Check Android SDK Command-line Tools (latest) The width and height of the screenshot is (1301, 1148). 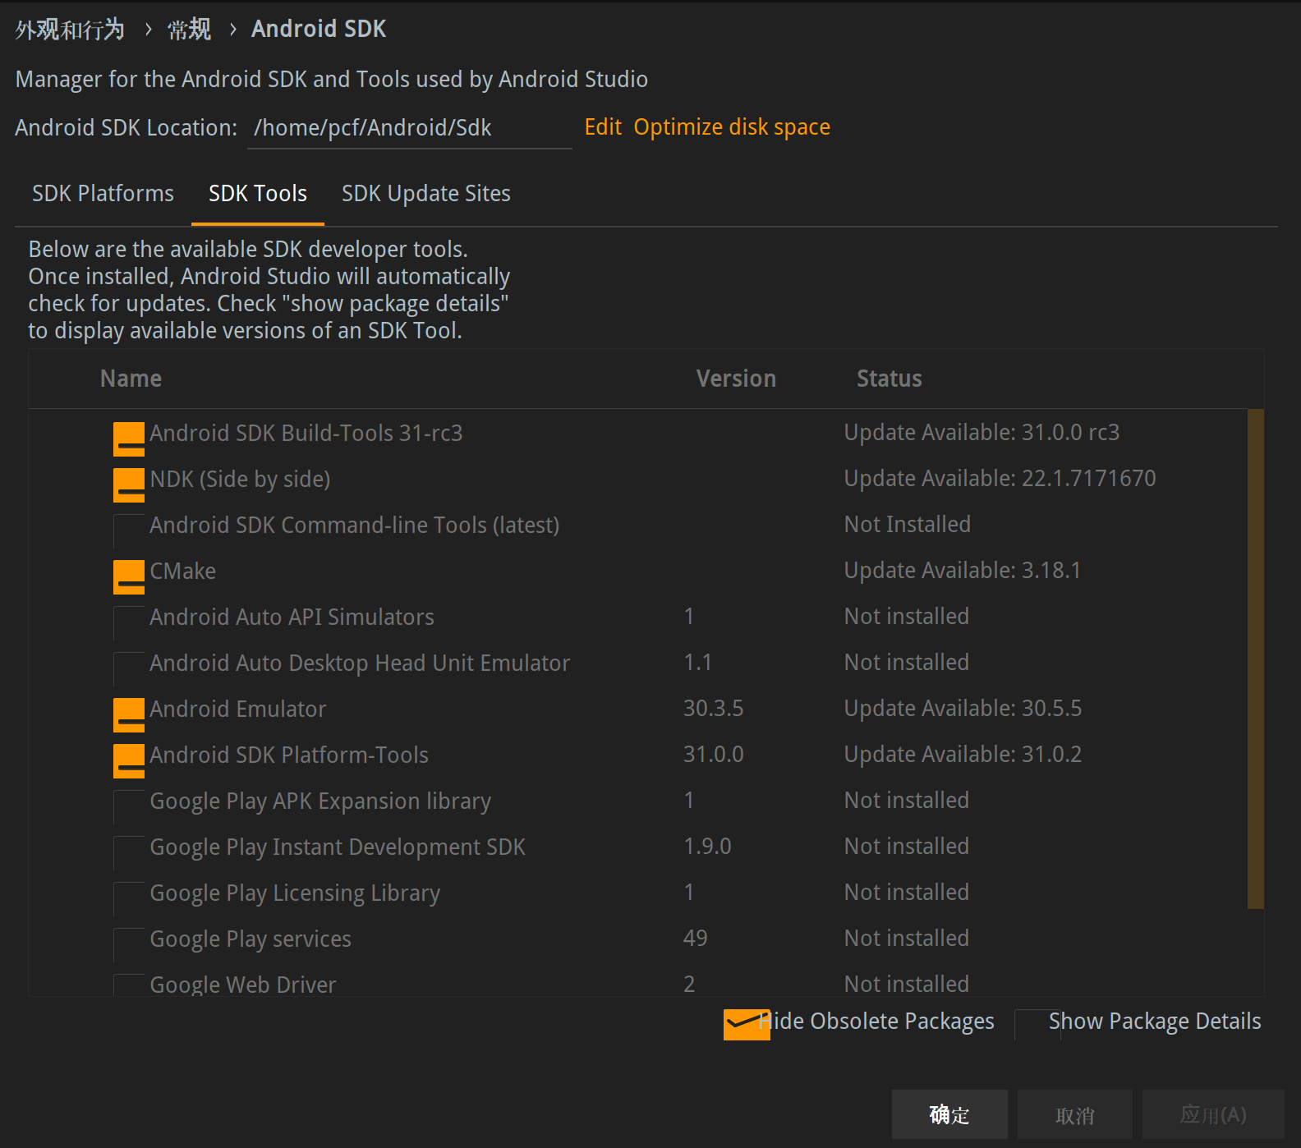coord(129,531)
